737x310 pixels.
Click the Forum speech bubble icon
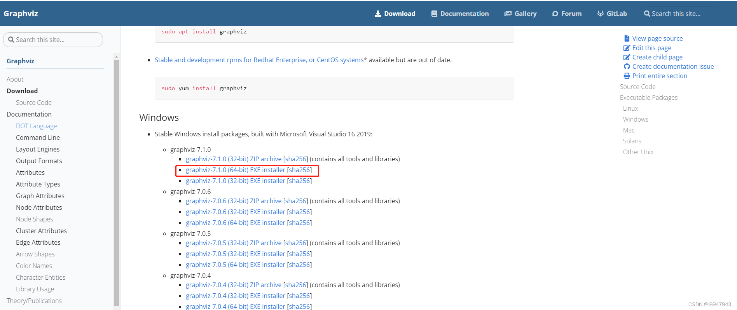click(555, 14)
